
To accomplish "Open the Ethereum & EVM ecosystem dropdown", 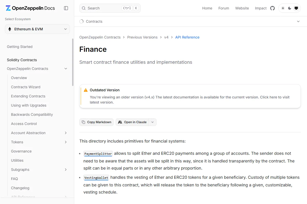I will coord(37,29).
